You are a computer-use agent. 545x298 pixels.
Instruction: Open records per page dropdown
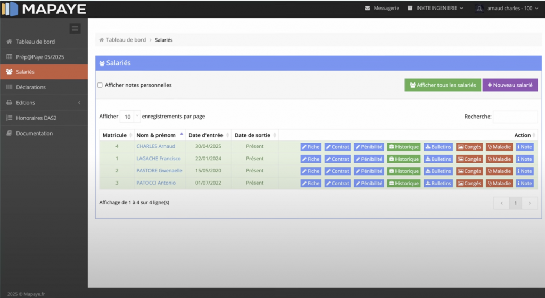[130, 117]
